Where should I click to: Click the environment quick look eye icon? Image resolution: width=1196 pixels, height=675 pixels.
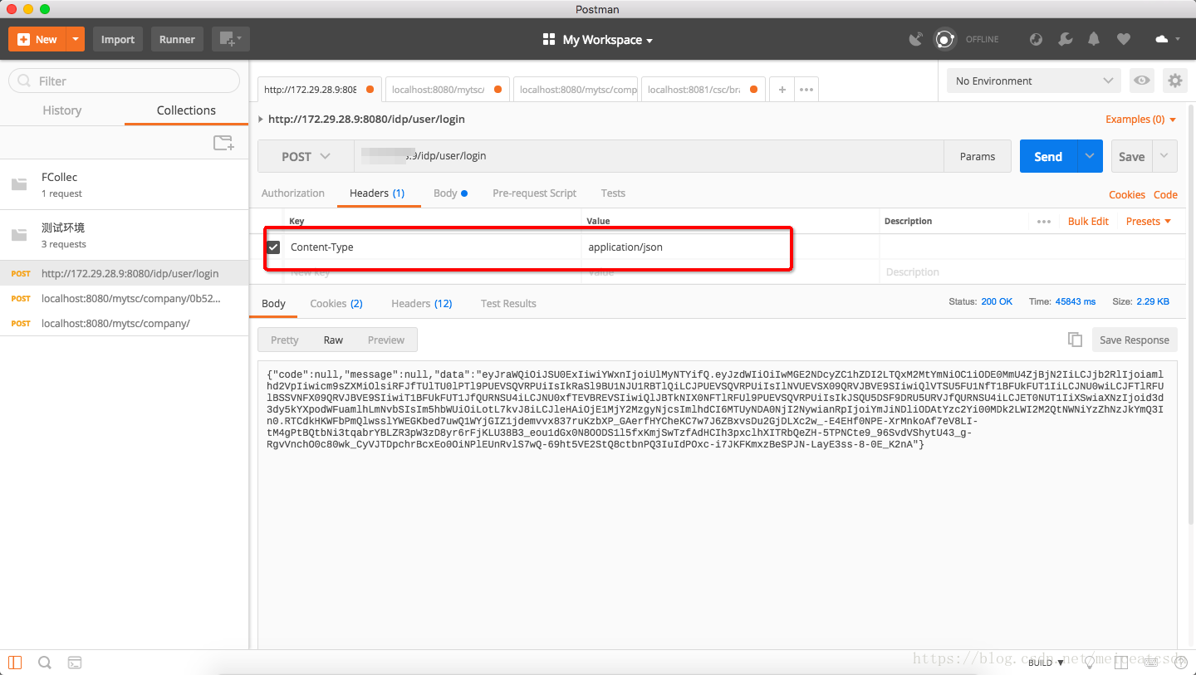pyautogui.click(x=1143, y=81)
